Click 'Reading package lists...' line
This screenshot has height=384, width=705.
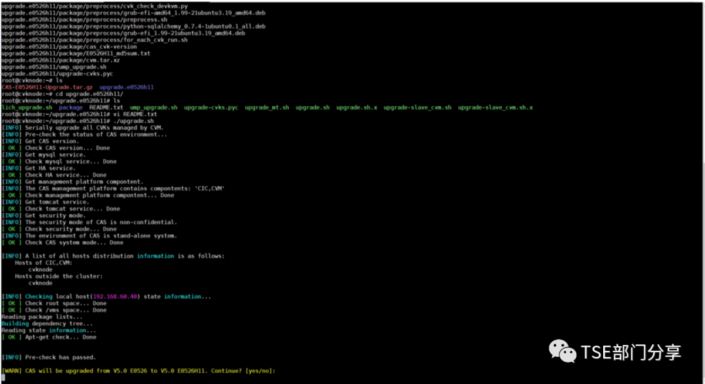click(x=42, y=317)
